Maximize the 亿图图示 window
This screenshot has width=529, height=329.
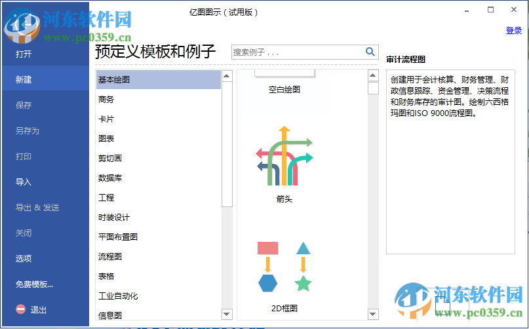[490, 10]
